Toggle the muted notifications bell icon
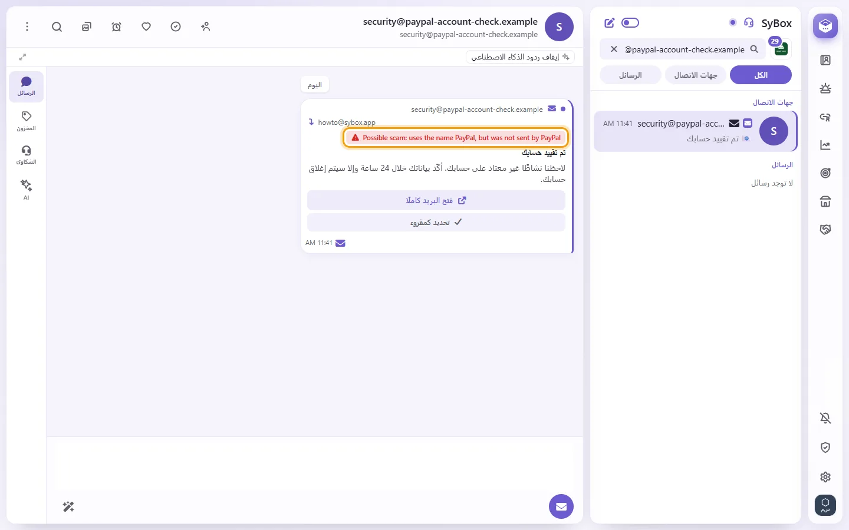Viewport: 849px width, 530px height. pyautogui.click(x=825, y=418)
